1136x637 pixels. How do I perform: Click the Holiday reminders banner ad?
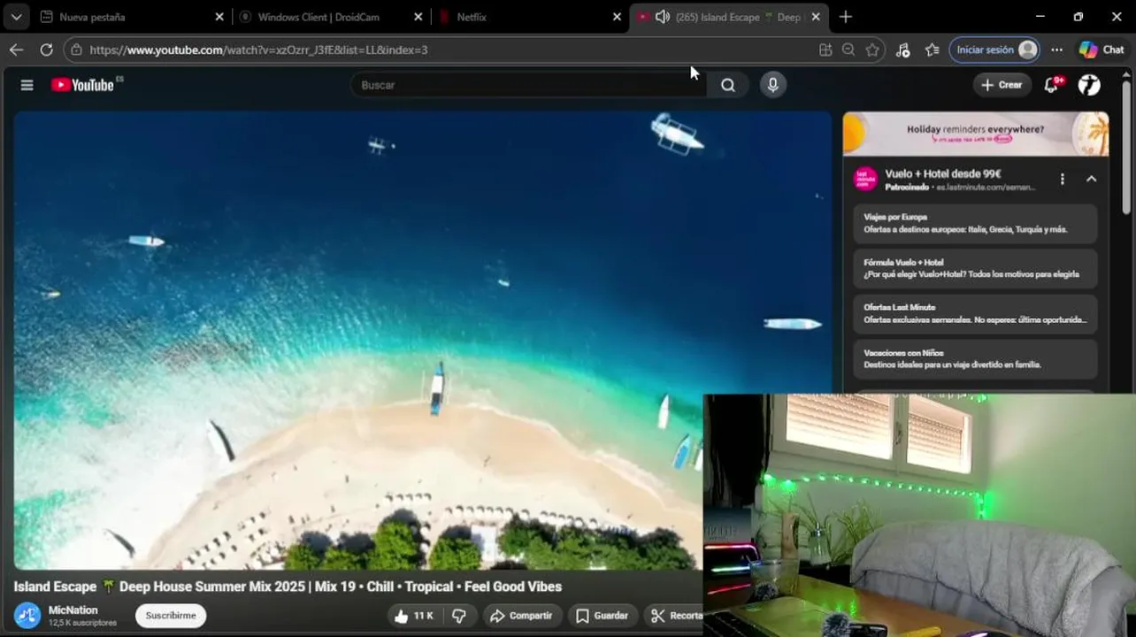(975, 134)
